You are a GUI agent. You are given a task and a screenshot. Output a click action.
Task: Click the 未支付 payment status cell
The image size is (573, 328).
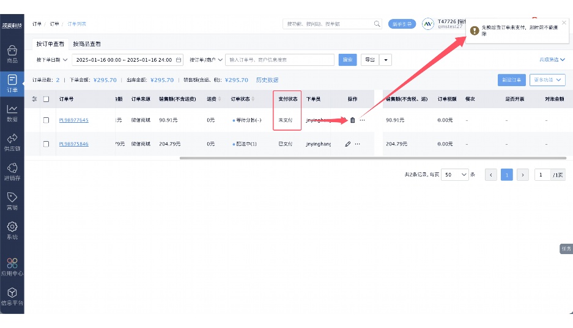pyautogui.click(x=286, y=120)
